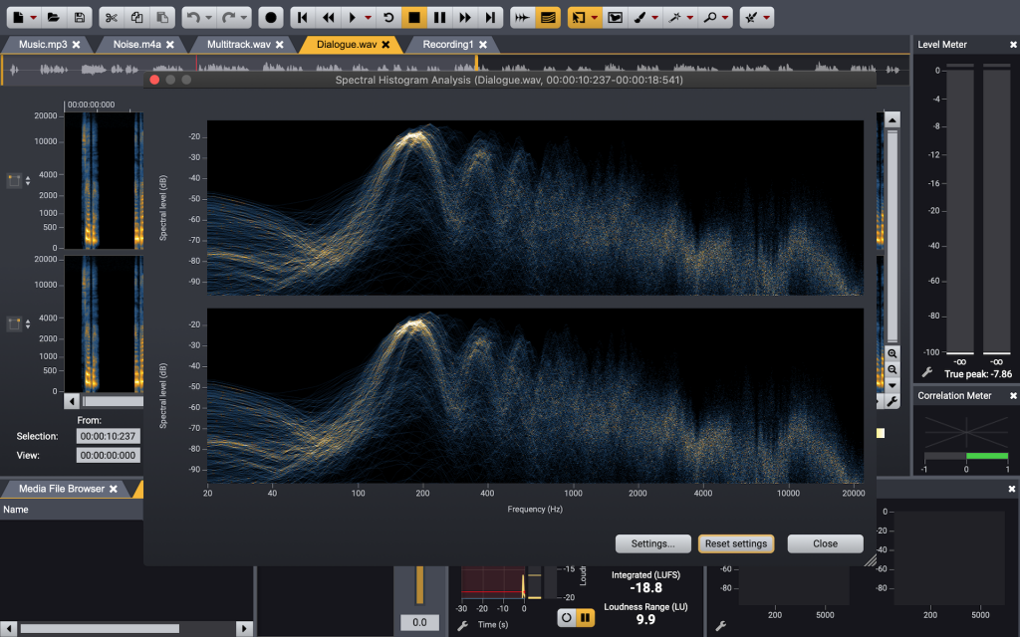The width and height of the screenshot is (1020, 637).
Task: Toggle the top channel selector icon
Action: [15, 180]
